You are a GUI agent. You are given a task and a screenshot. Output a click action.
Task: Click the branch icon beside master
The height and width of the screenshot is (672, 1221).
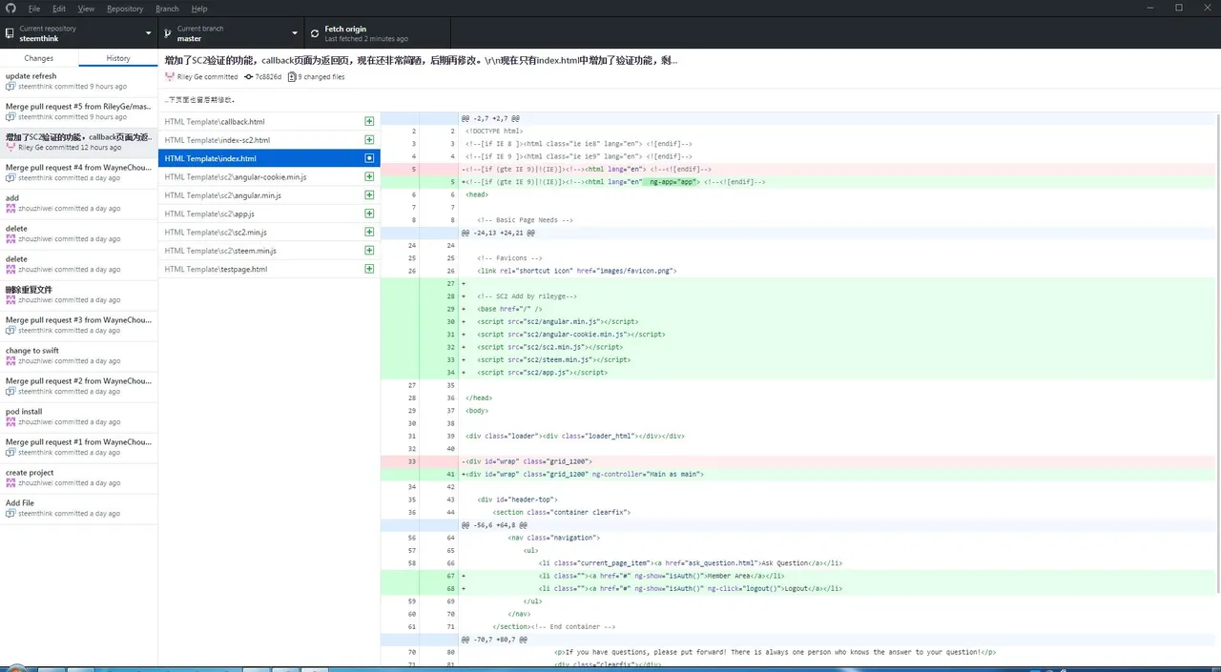click(168, 33)
